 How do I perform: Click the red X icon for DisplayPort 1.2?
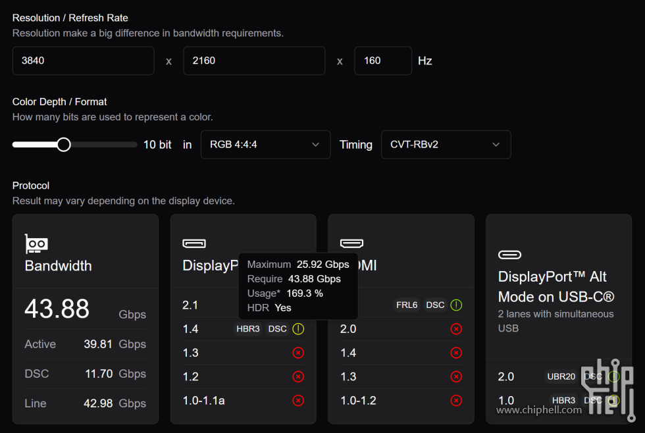coord(298,376)
